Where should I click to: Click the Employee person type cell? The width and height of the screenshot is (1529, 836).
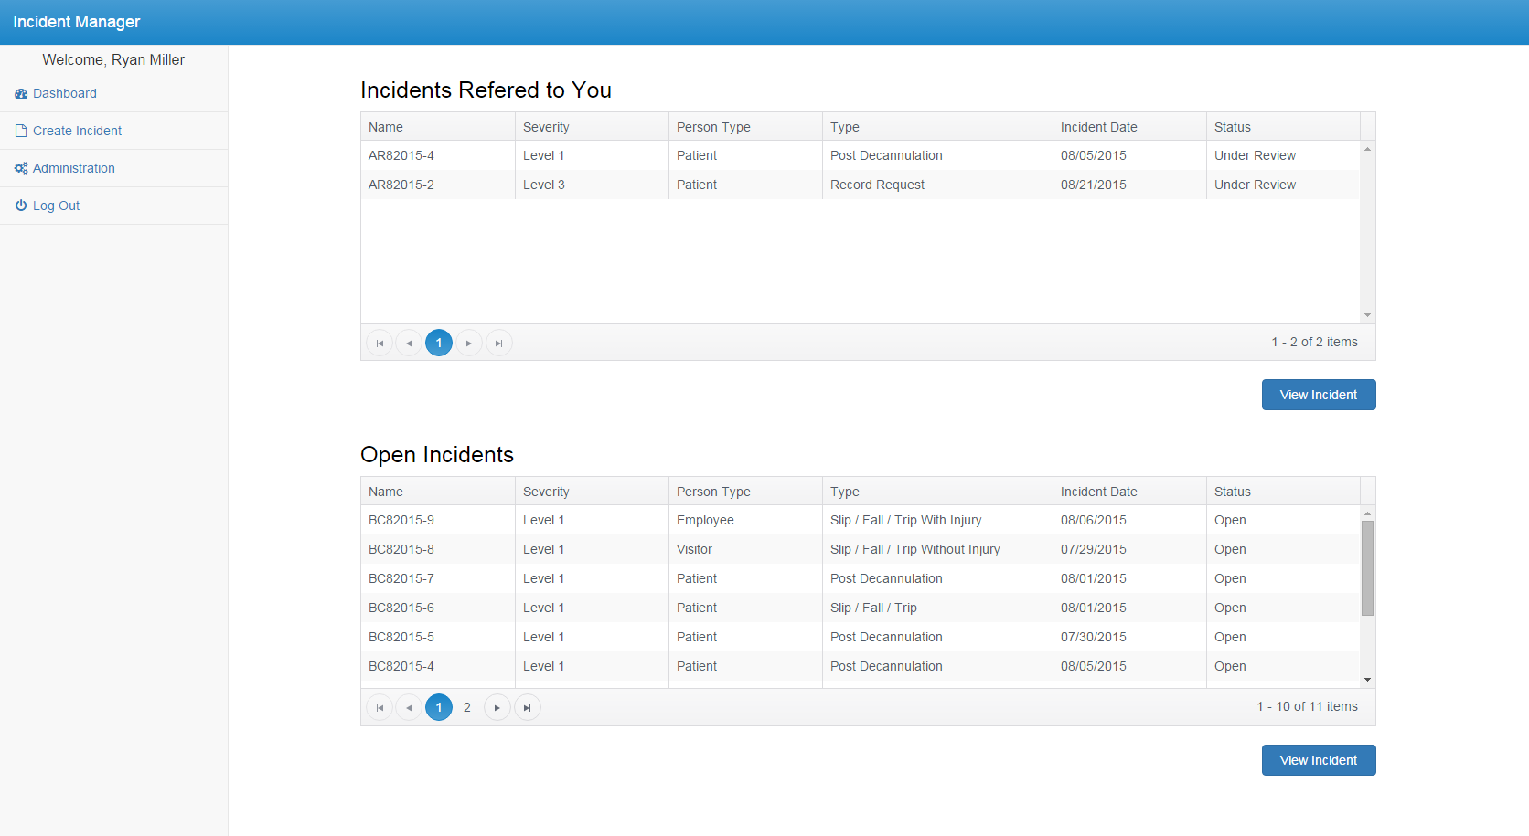tap(745, 520)
